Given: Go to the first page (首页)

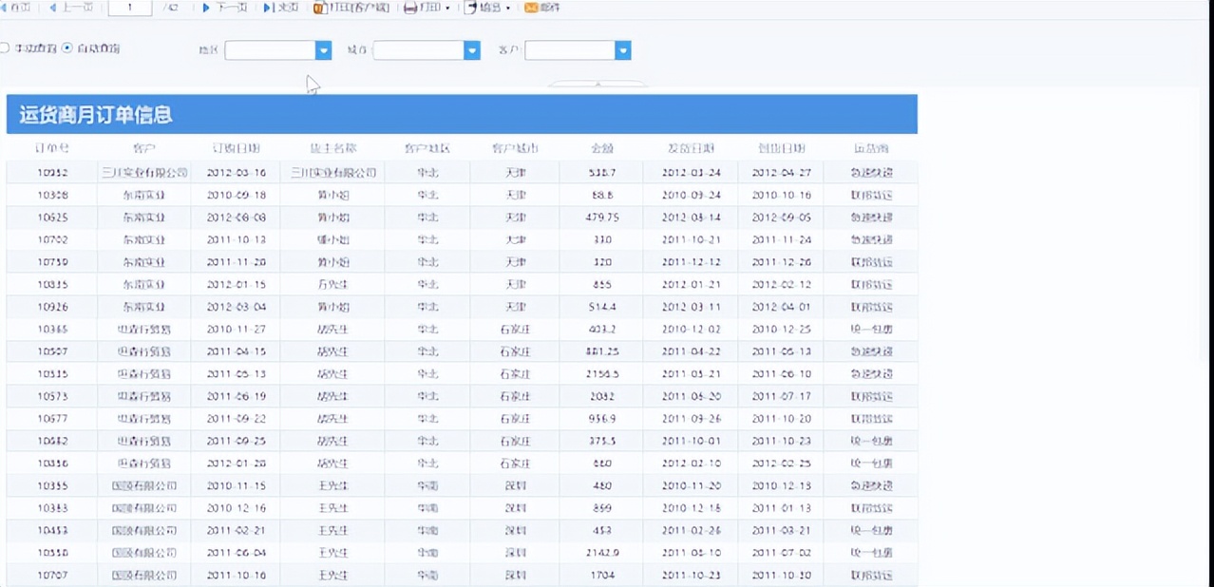Looking at the screenshot, I should pyautogui.click(x=16, y=8).
